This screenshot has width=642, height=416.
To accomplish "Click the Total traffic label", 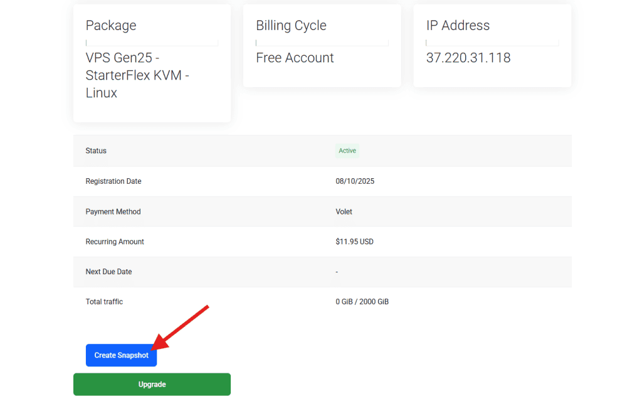I will (104, 302).
